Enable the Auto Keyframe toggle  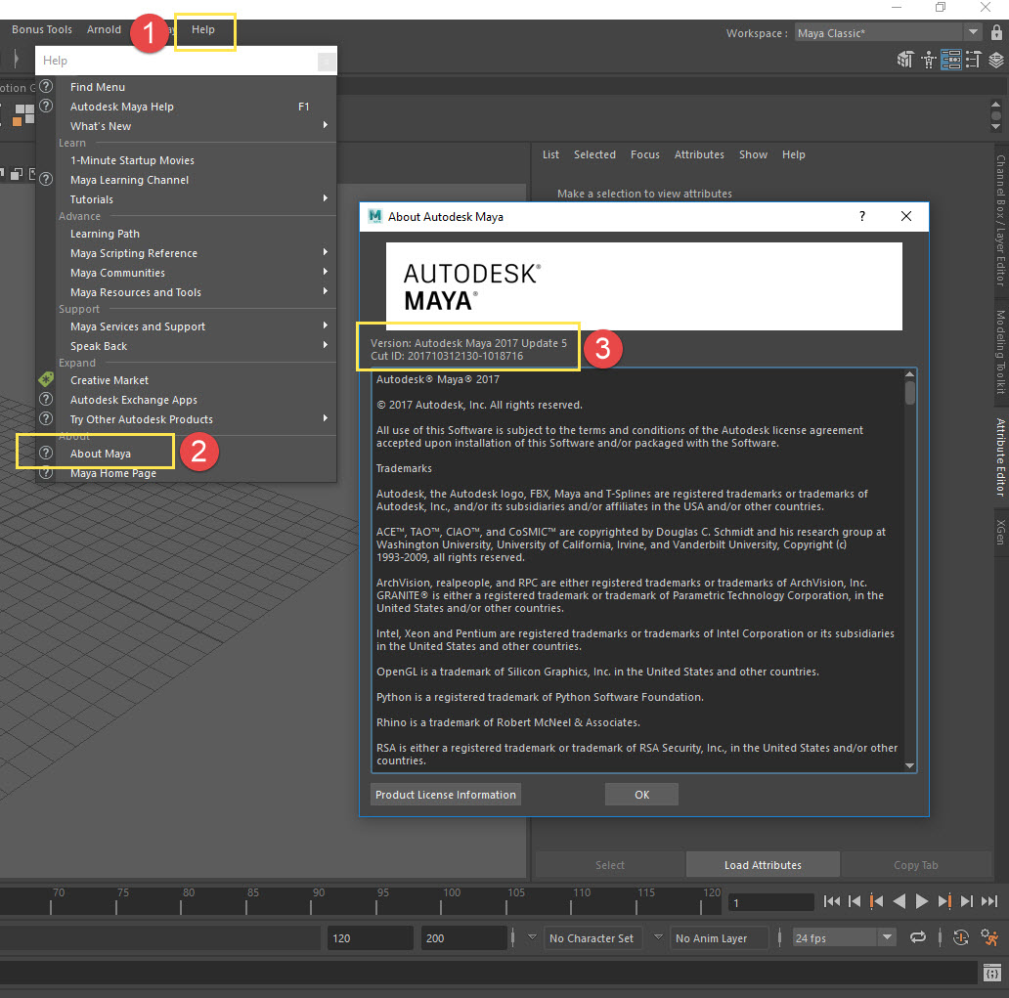[961, 937]
